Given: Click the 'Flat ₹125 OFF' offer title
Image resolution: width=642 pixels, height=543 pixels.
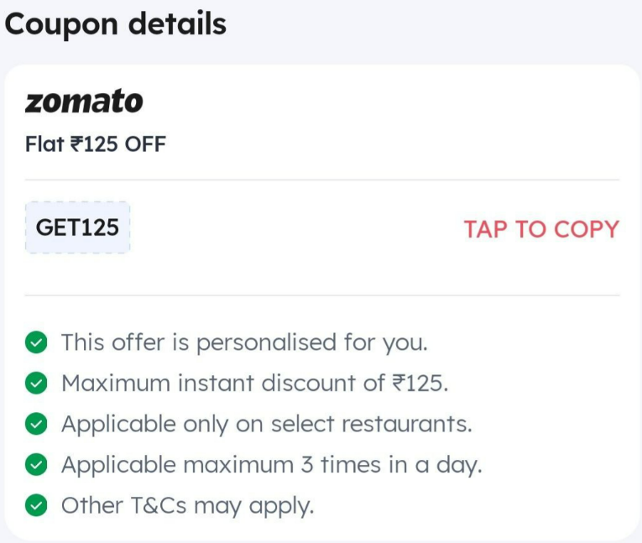Looking at the screenshot, I should click(x=96, y=144).
